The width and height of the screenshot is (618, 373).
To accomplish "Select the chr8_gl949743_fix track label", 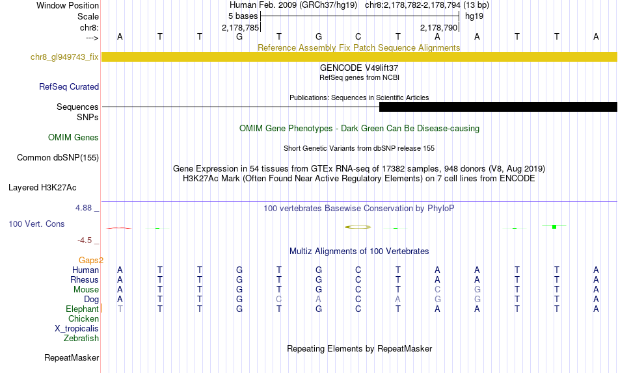I will [x=64, y=57].
